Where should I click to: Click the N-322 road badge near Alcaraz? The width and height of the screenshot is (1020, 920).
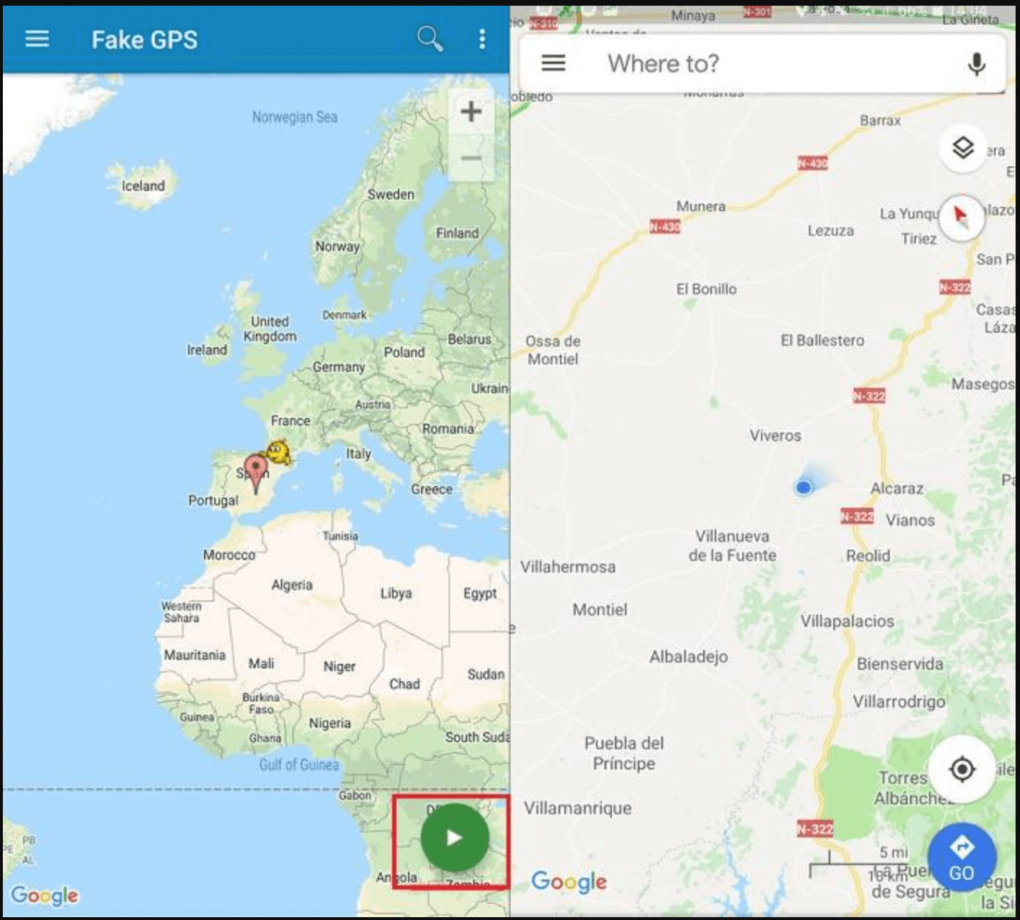(x=857, y=516)
